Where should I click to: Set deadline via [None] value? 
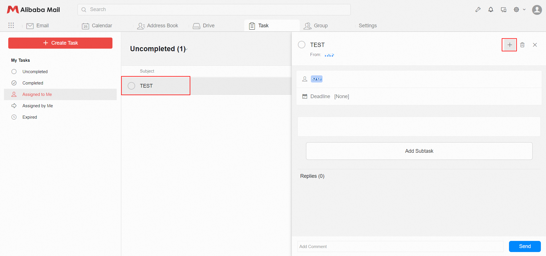(x=342, y=96)
